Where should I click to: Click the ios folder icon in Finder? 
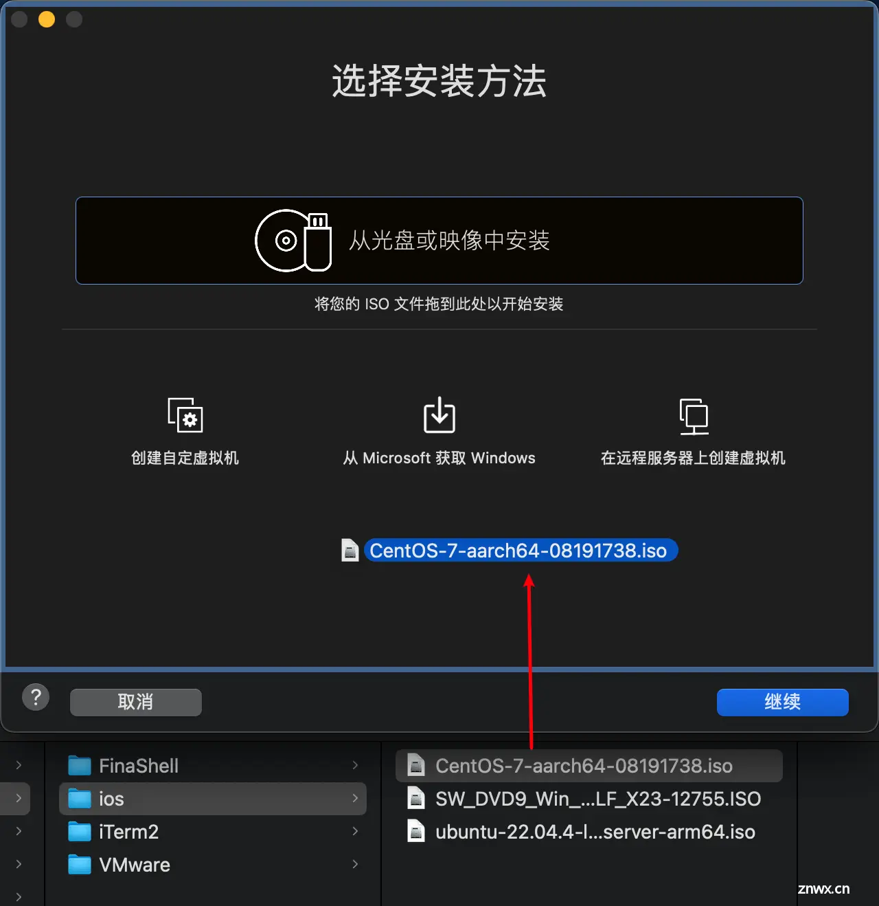click(80, 799)
